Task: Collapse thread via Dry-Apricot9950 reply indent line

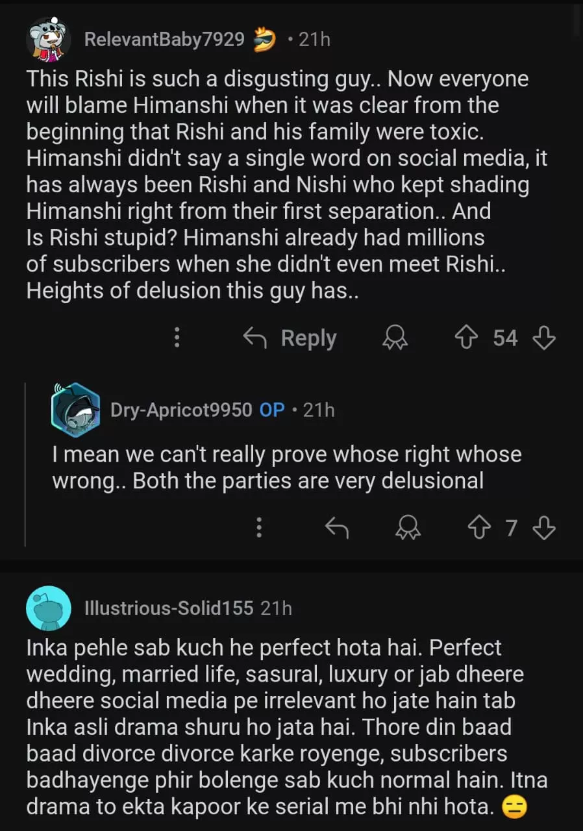Action: click(x=25, y=464)
